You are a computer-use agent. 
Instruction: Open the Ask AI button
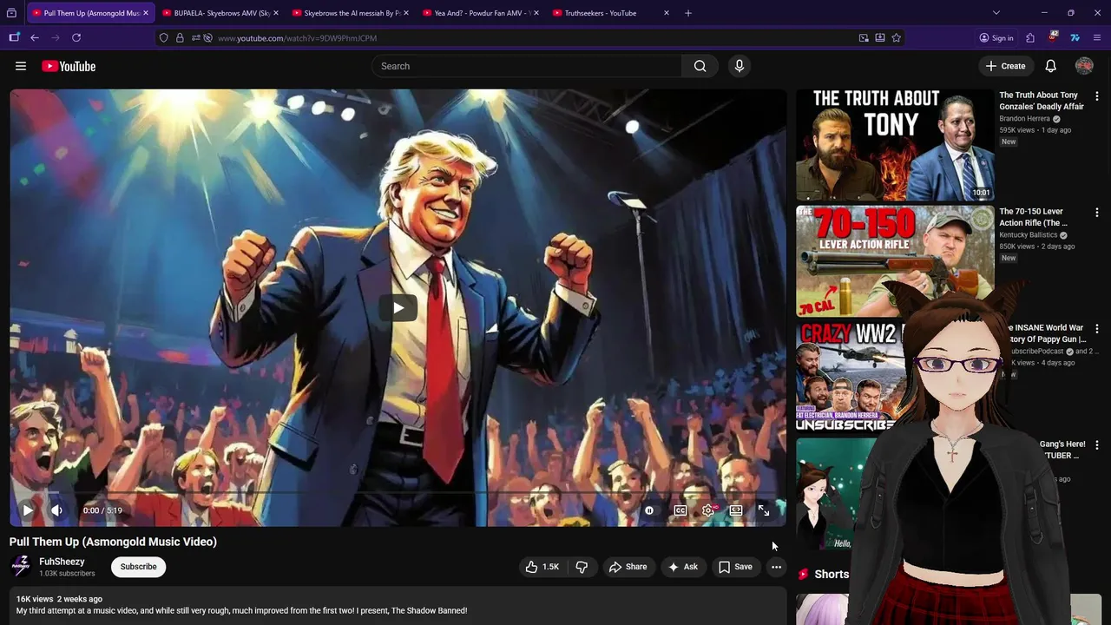pos(682,567)
